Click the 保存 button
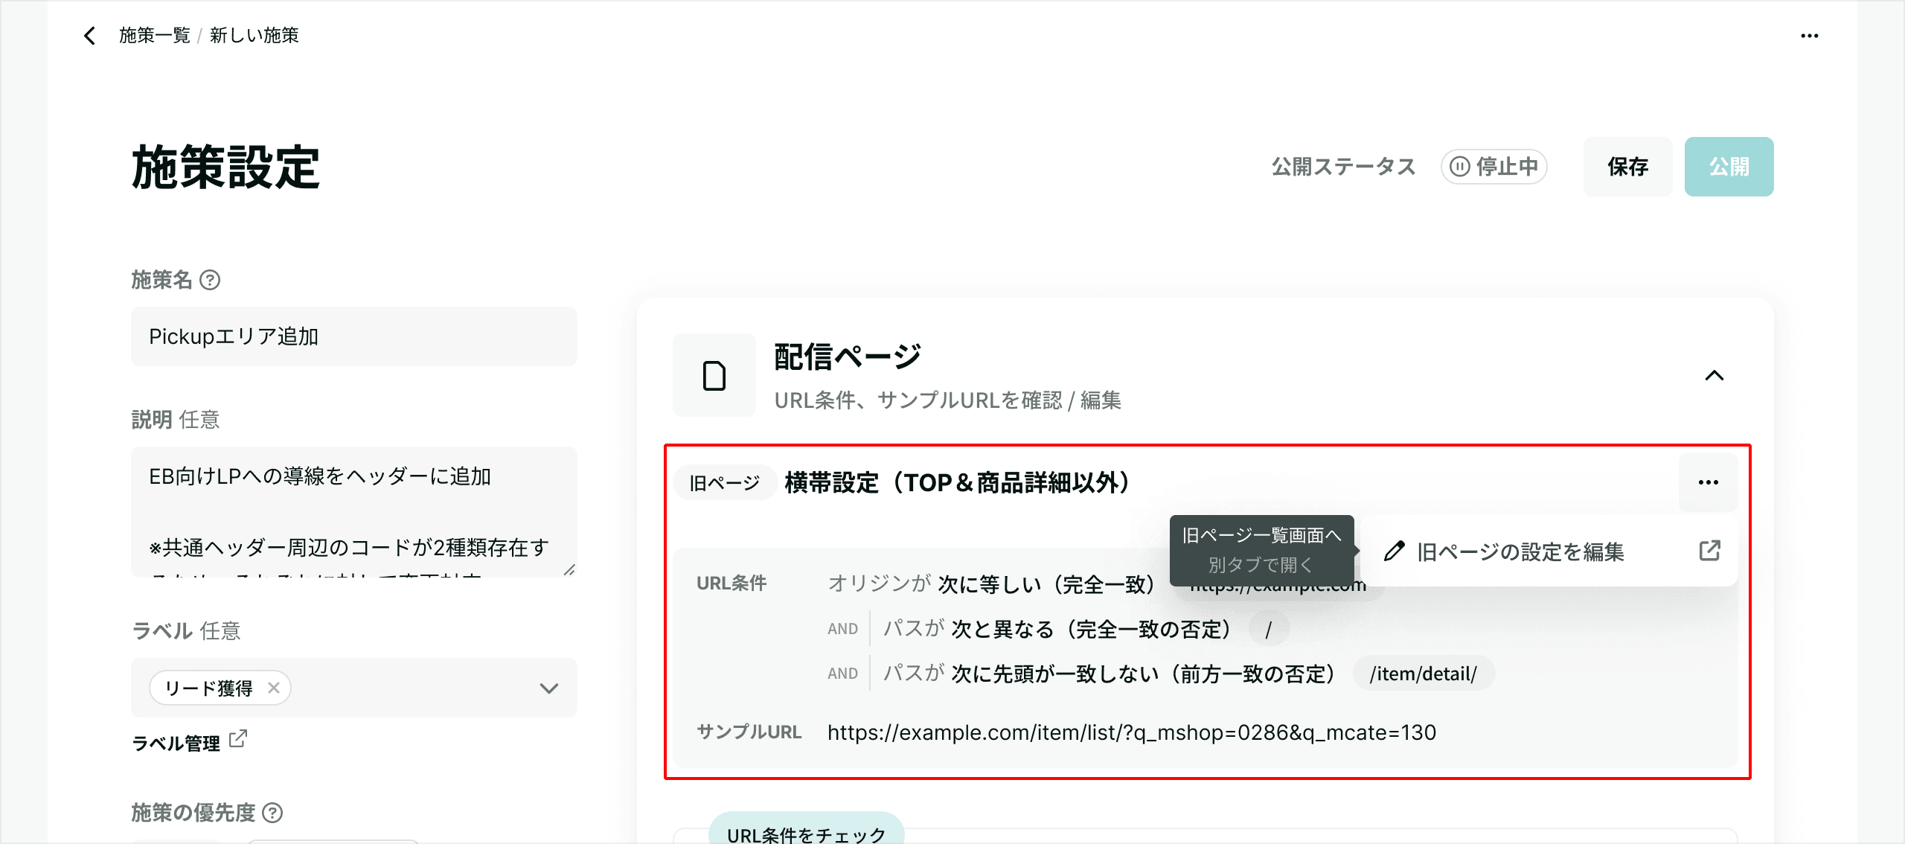1905x844 pixels. (1627, 167)
